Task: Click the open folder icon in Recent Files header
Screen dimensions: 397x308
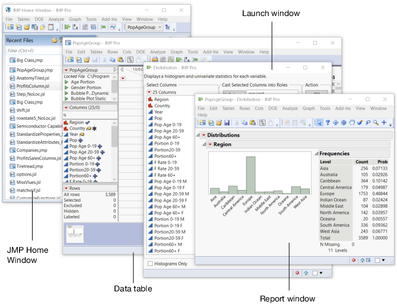Action: click(55, 40)
